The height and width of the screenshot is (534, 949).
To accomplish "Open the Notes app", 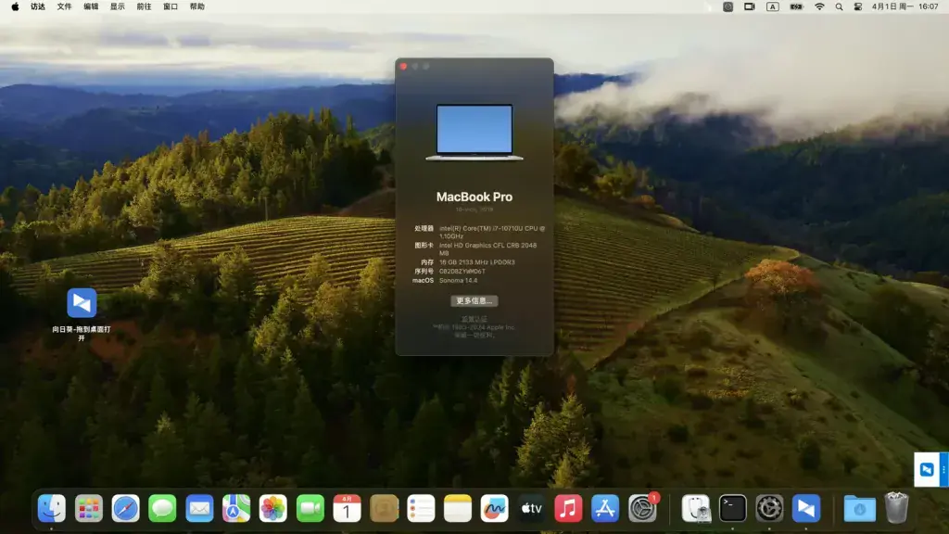I will tap(458, 508).
